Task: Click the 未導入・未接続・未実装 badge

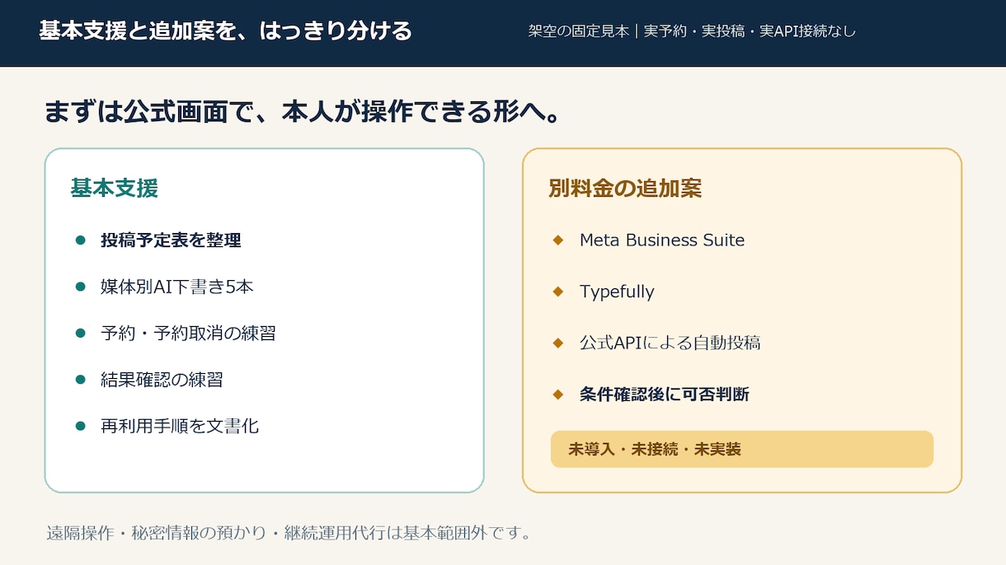Action: coord(742,449)
